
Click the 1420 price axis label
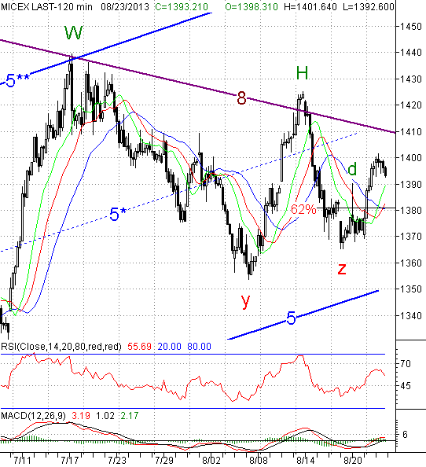[411, 105]
